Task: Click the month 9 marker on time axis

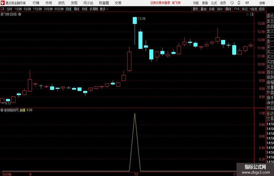Action: [x=30, y=174]
